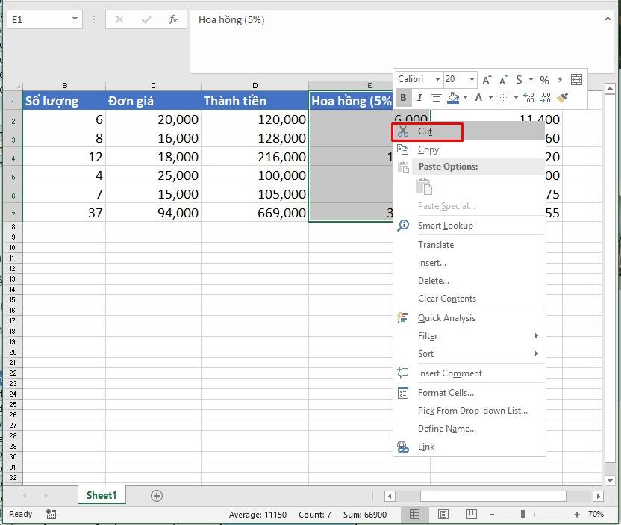Toggle bold formatting in the mini toolbar
The height and width of the screenshot is (525, 621).
tap(403, 97)
